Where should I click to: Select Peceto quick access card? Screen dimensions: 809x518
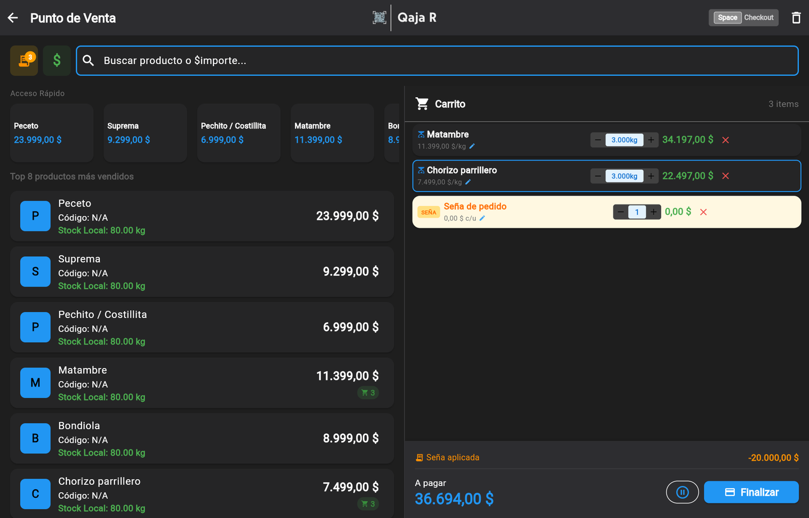[52, 133]
